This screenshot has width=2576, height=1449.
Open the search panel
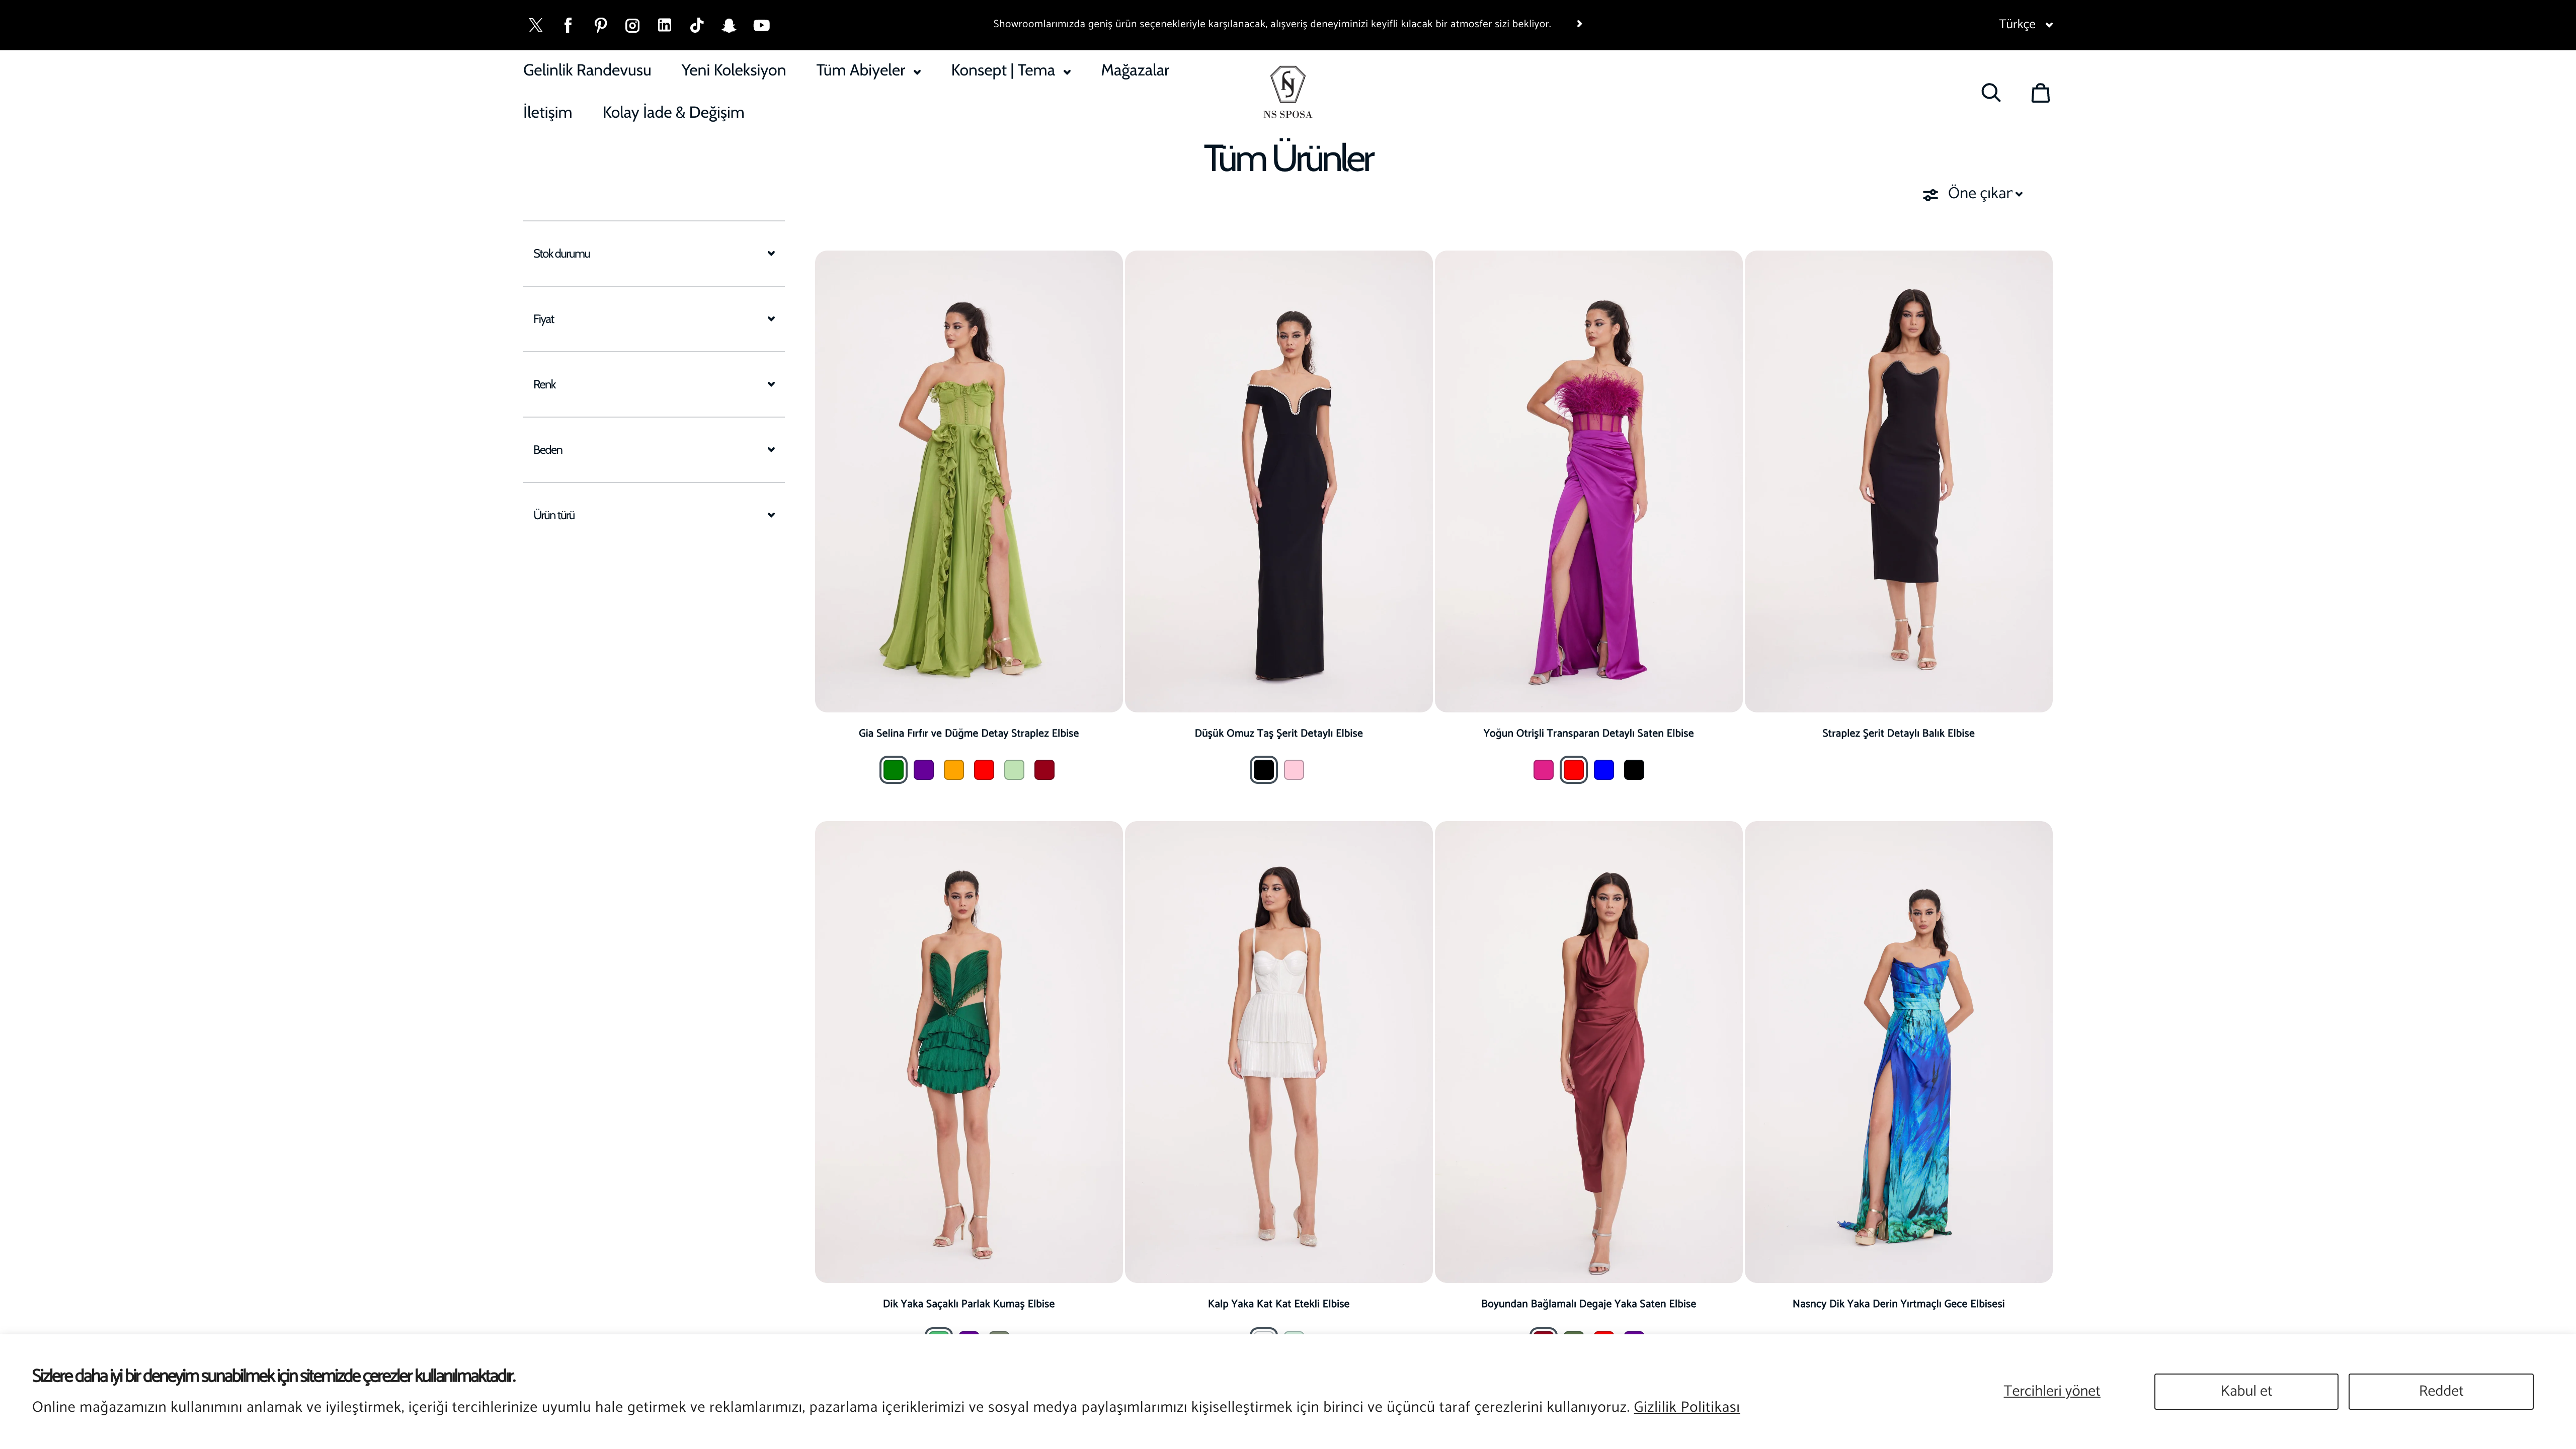[1990, 92]
